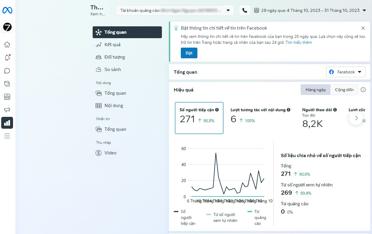This screenshot has height=234, width=372.
Task: Switch to Cộng dồn view
Action: tap(344, 90)
